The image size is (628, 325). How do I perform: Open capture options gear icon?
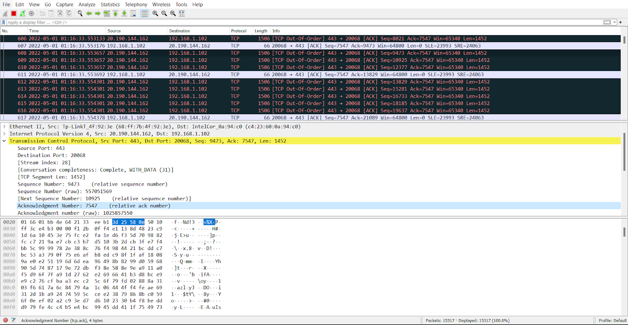pyautogui.click(x=31, y=13)
